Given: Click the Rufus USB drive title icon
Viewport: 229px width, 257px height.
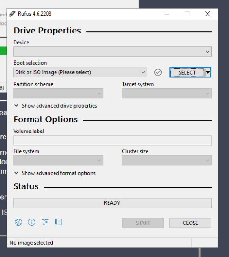Looking at the screenshot, I should [12, 14].
